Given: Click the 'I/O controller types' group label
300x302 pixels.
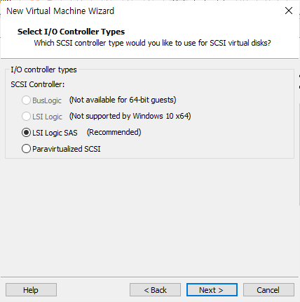Looking at the screenshot, I should 43,70.
